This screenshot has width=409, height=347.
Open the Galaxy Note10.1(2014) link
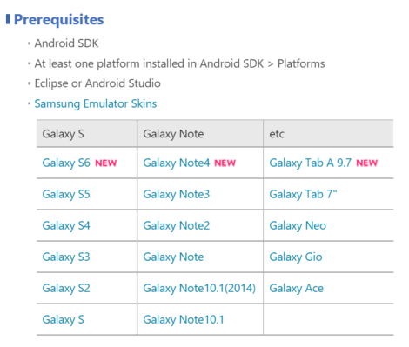199,289
